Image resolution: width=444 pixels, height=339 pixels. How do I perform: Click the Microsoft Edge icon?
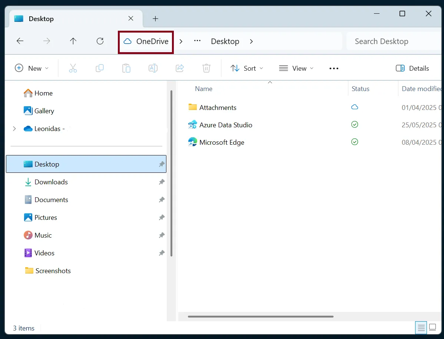[193, 142]
